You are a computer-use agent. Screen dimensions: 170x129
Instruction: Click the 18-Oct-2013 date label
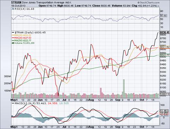(x=18, y=6)
